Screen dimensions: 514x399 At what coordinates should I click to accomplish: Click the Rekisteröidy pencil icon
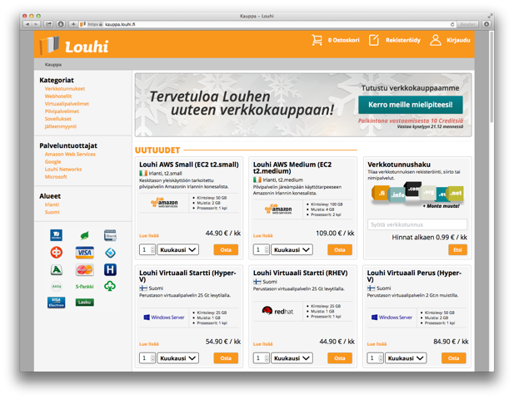(x=374, y=40)
